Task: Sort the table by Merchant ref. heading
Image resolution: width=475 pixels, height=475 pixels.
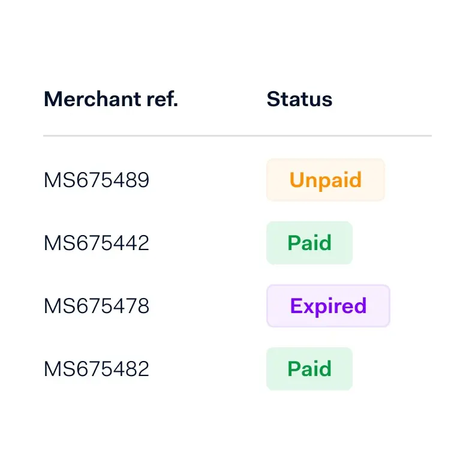Action: [110, 99]
